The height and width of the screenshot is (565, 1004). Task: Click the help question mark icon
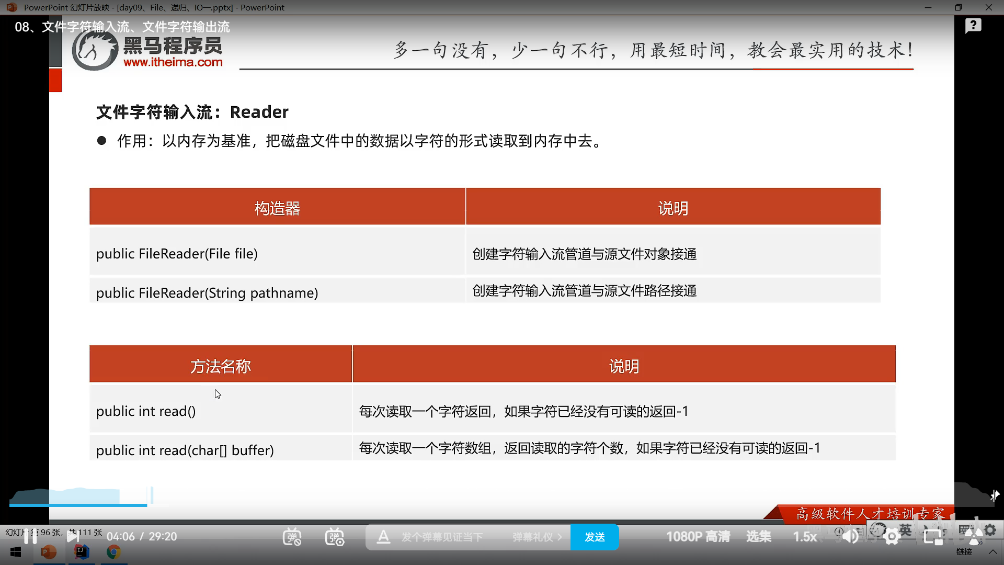[973, 25]
